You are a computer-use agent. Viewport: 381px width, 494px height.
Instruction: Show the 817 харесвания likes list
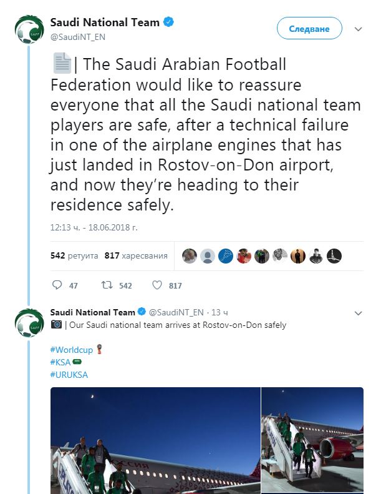coord(136,255)
